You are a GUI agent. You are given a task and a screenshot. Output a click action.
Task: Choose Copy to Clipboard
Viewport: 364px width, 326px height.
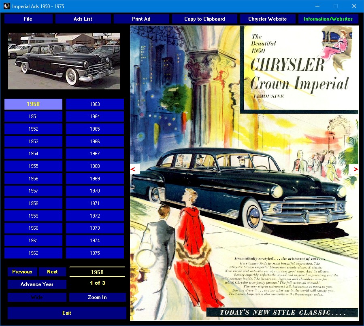point(204,19)
